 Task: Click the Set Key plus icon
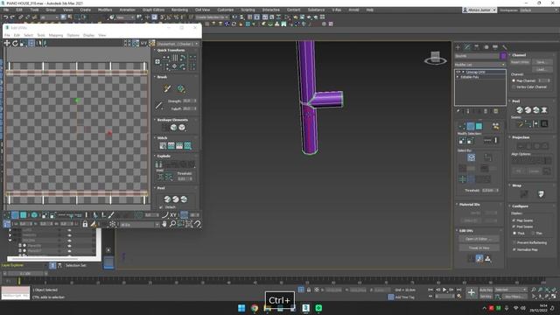472,293
